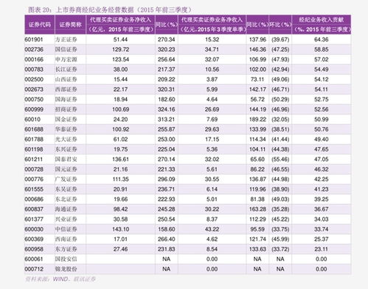Select the value 189.22
Image resolution: width=368 pixels, height=289 pixels.
257,119
